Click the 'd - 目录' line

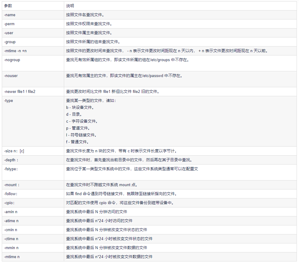[74, 114]
